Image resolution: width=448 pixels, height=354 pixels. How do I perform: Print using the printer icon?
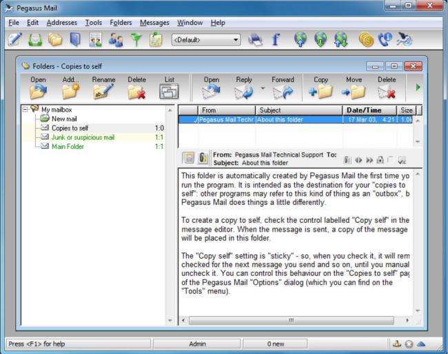pyautogui.click(x=255, y=39)
